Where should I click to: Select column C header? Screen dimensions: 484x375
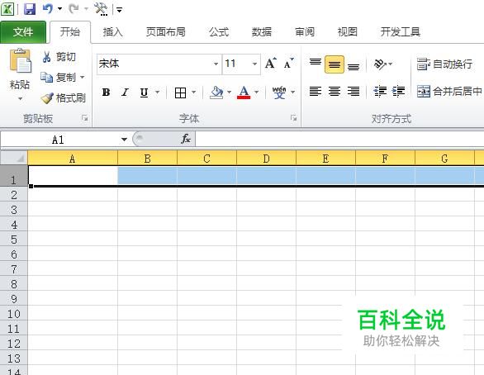(x=206, y=159)
